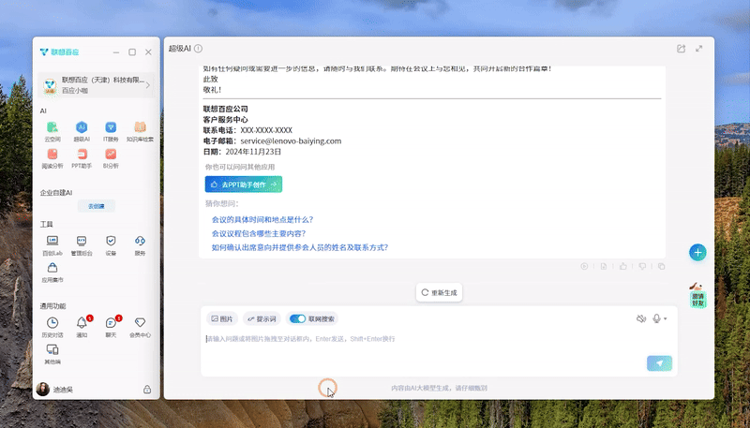Play the response aloud with the play icon
The width and height of the screenshot is (750, 428).
pyautogui.click(x=584, y=266)
